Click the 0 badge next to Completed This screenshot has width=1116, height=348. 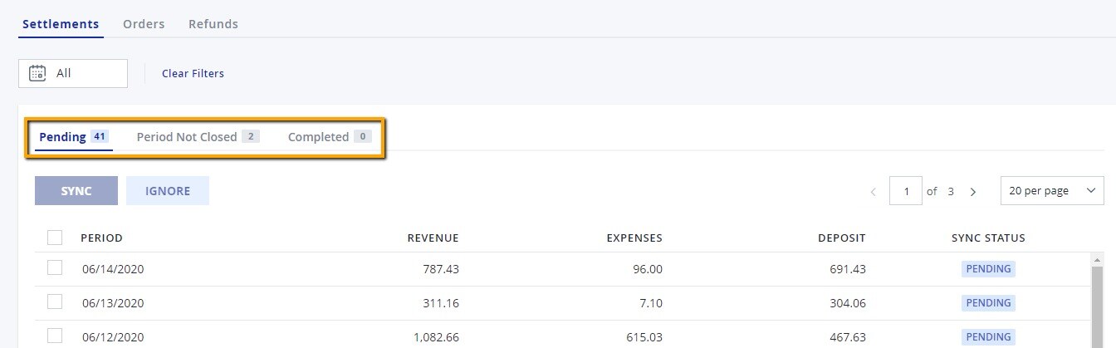[362, 136]
